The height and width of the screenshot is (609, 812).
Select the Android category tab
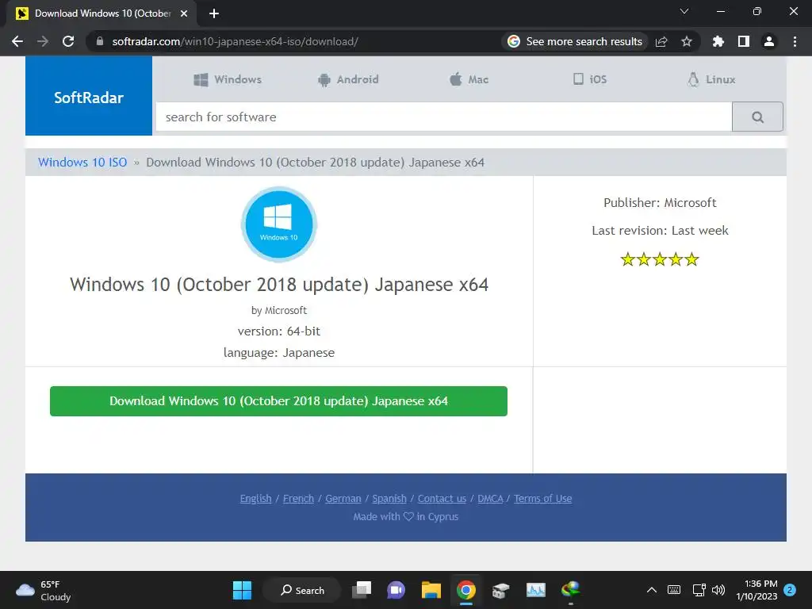pyautogui.click(x=348, y=79)
